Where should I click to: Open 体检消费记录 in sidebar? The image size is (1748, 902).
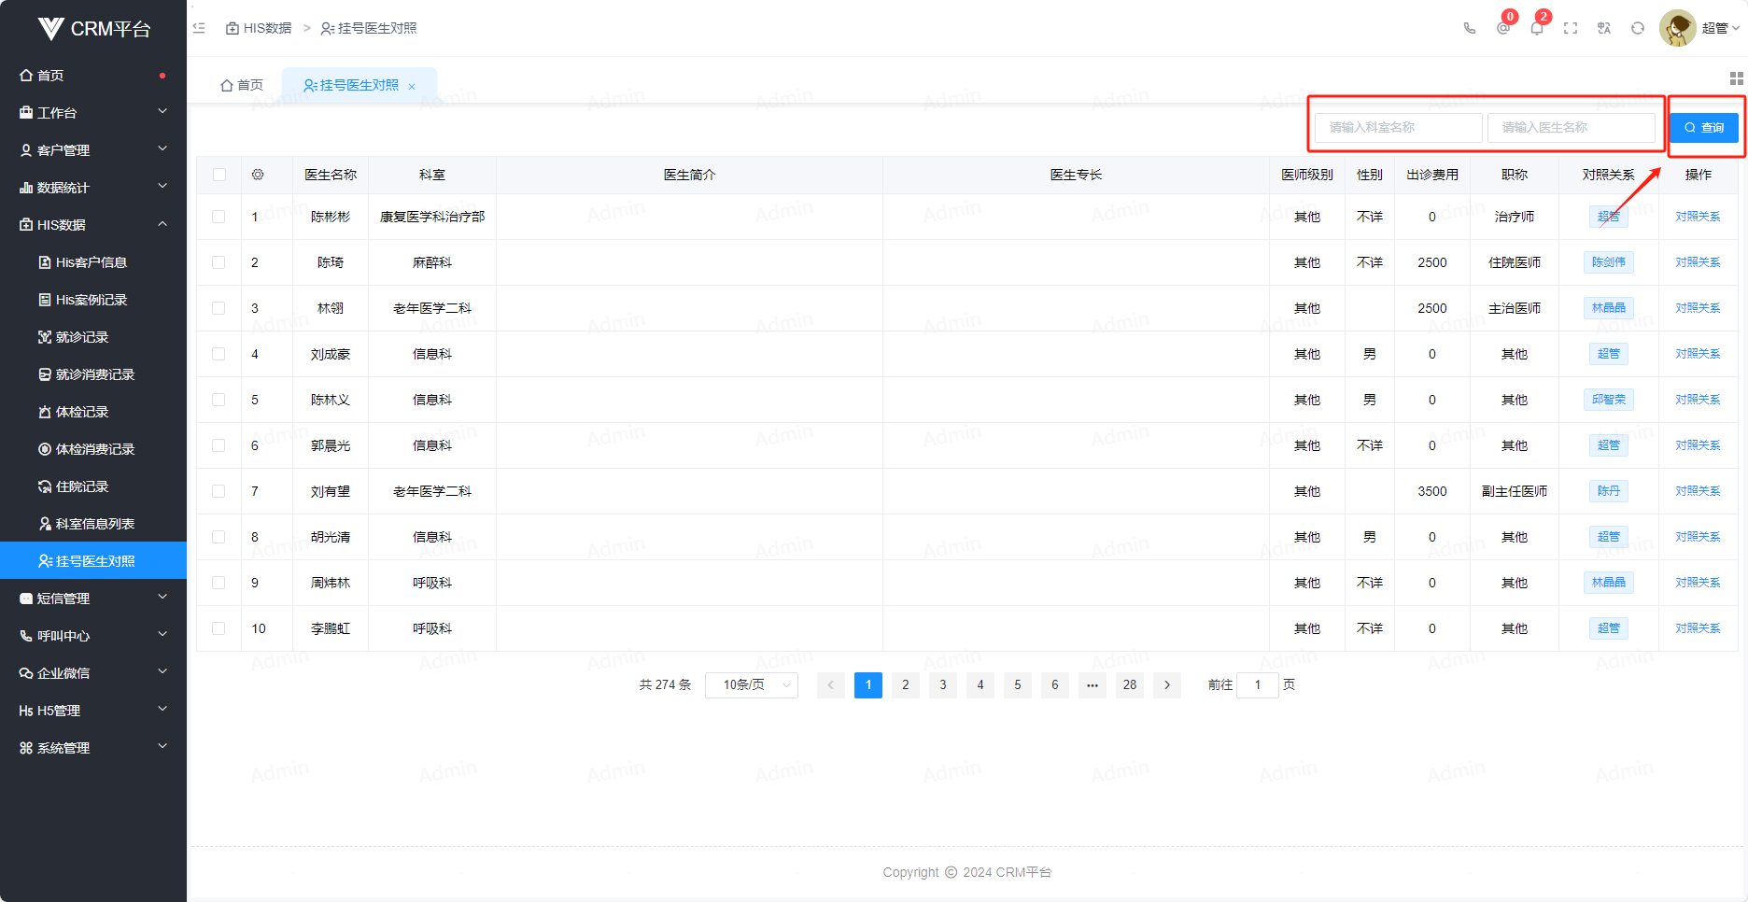pos(93,449)
